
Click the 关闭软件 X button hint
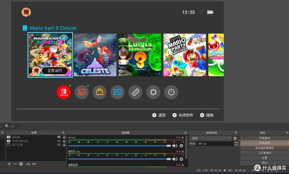click(x=183, y=115)
